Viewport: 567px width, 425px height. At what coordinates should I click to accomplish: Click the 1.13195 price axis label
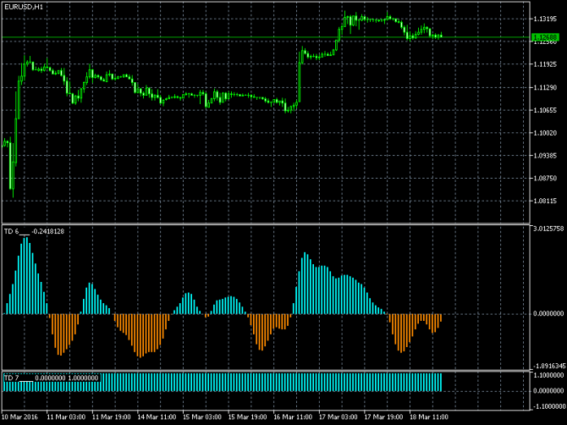tap(545, 19)
